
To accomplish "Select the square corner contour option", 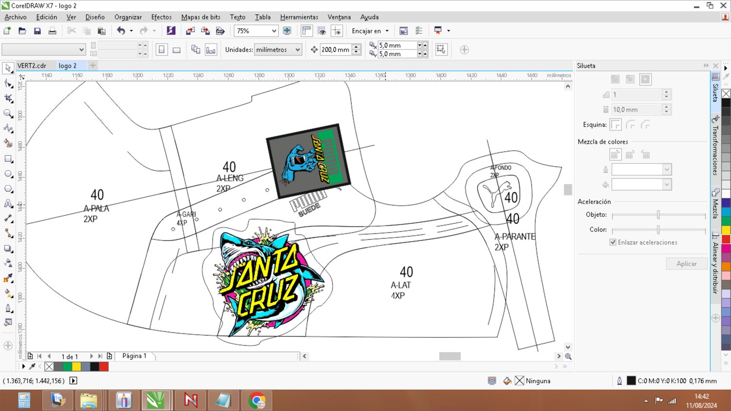I will click(x=616, y=125).
